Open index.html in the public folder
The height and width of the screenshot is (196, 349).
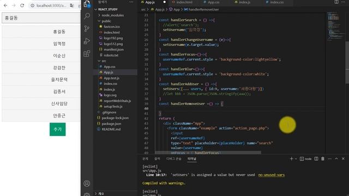pos(111,32)
